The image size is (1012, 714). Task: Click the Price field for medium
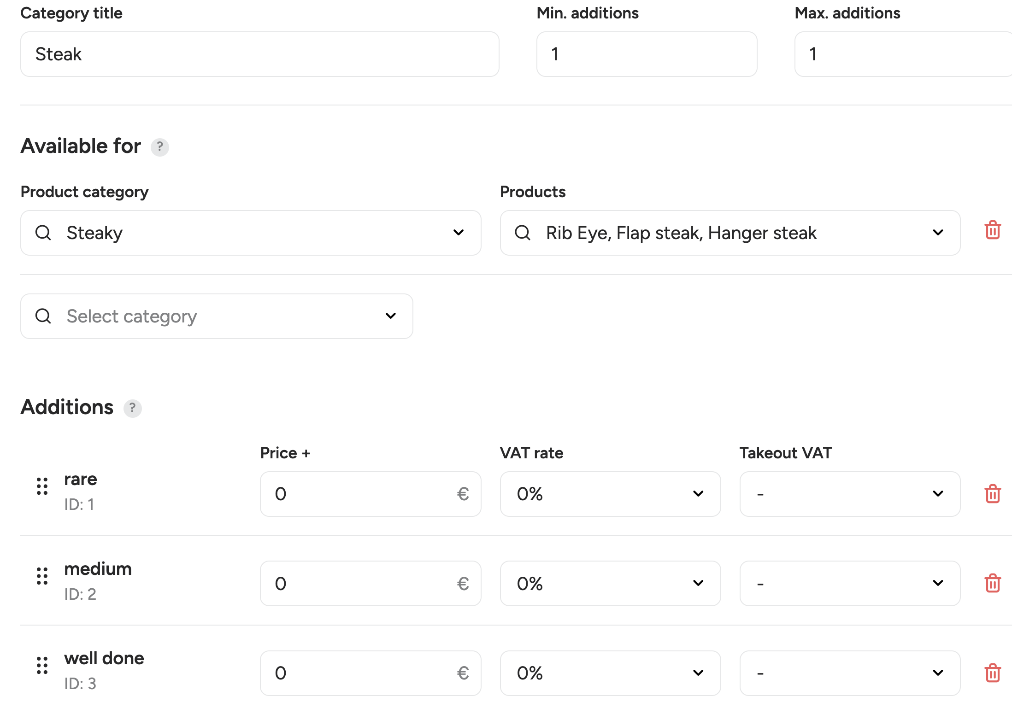(371, 584)
